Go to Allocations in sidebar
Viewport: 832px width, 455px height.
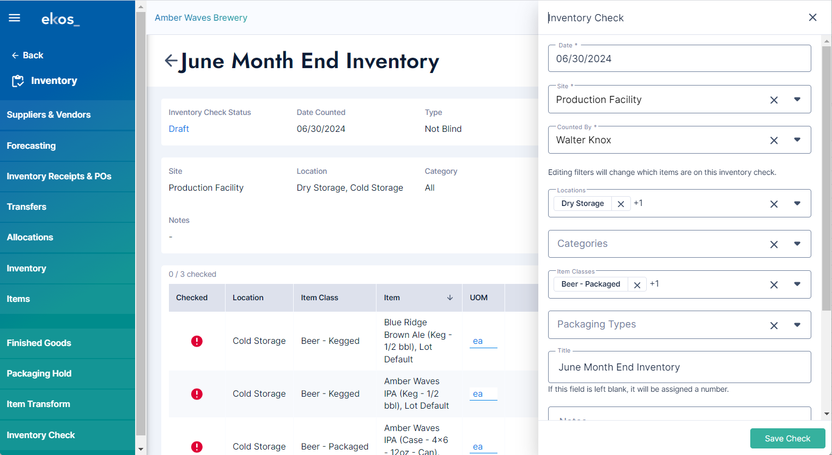[68, 237]
